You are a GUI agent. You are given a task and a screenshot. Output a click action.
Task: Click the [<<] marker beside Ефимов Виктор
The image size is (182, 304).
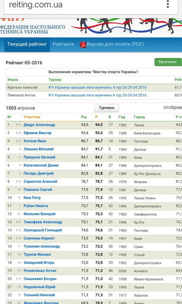click(19, 133)
